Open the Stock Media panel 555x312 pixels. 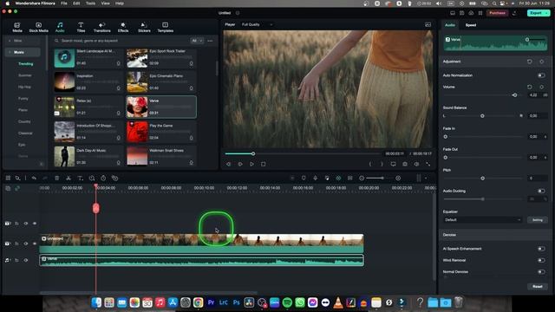point(38,27)
